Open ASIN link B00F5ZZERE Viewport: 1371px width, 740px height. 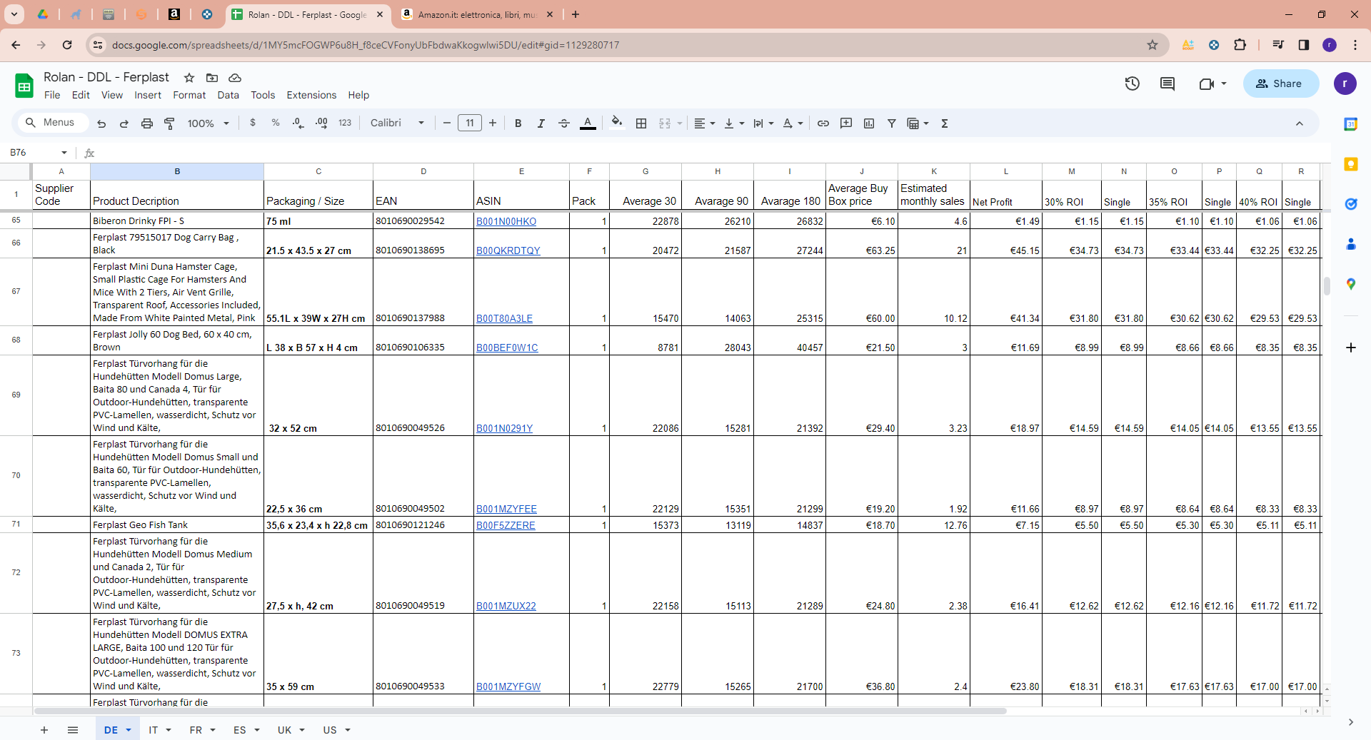coord(506,525)
